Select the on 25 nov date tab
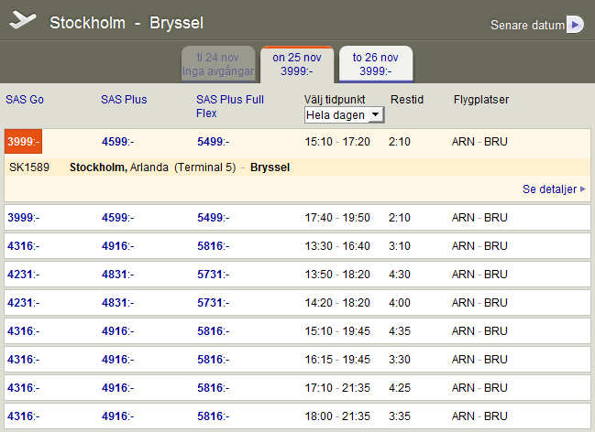This screenshot has width=595, height=432. (x=298, y=63)
